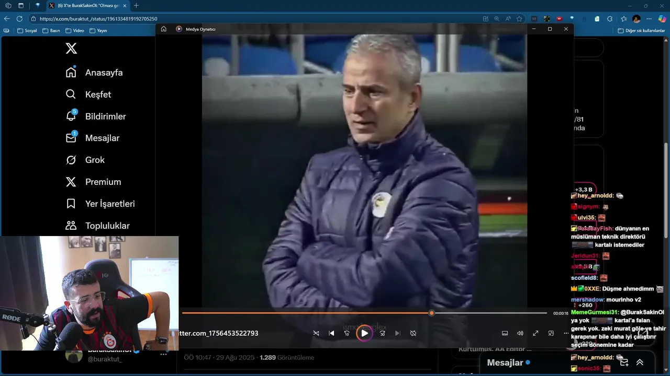Open browser settings and more menu
The height and width of the screenshot is (376, 670).
(x=650, y=19)
